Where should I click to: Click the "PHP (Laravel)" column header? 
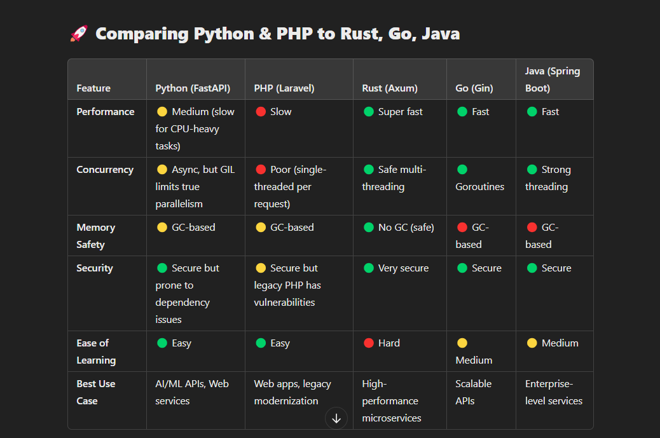tap(284, 88)
